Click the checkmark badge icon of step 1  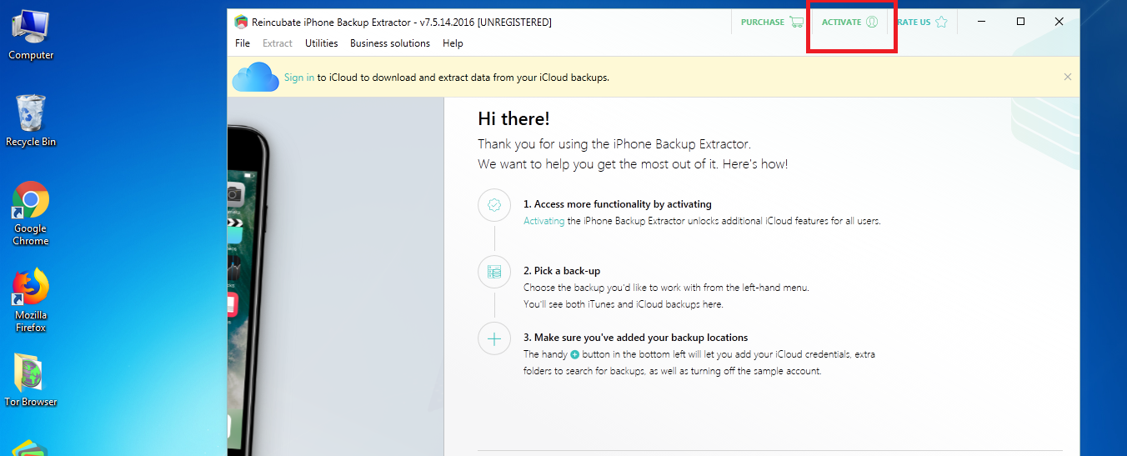pos(494,204)
